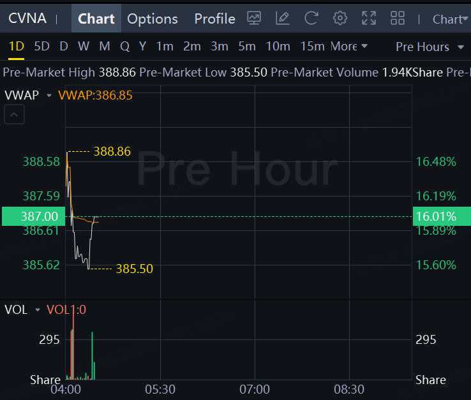Expand the More timeframes dropdown

[349, 47]
